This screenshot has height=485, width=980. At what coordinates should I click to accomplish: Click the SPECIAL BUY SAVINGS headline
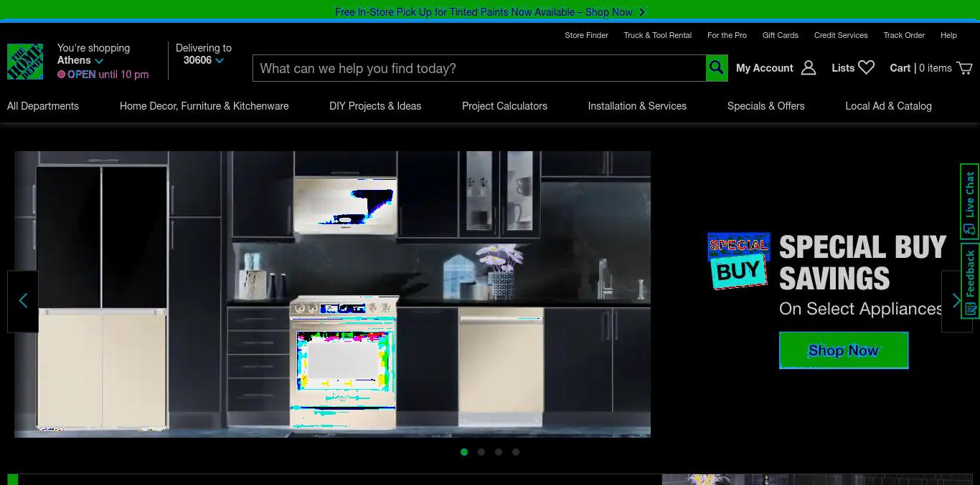coord(863,263)
